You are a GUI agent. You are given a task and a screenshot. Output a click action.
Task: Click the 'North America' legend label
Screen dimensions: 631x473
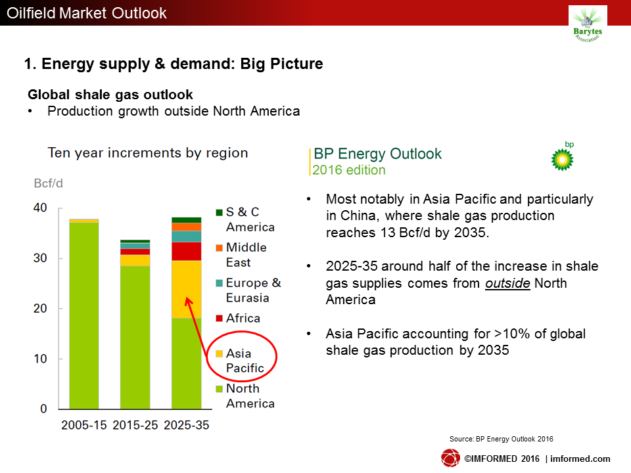[x=250, y=396]
